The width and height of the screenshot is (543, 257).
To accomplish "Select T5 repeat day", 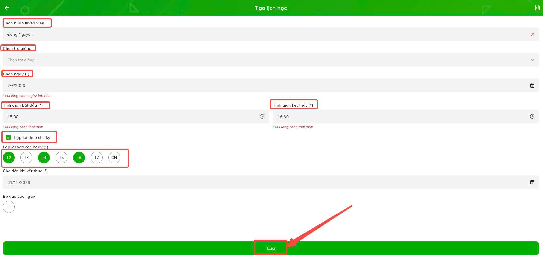I will (x=61, y=158).
